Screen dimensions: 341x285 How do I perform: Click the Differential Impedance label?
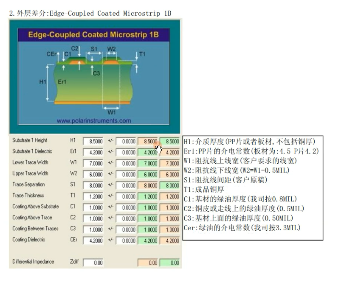pyautogui.click(x=33, y=262)
